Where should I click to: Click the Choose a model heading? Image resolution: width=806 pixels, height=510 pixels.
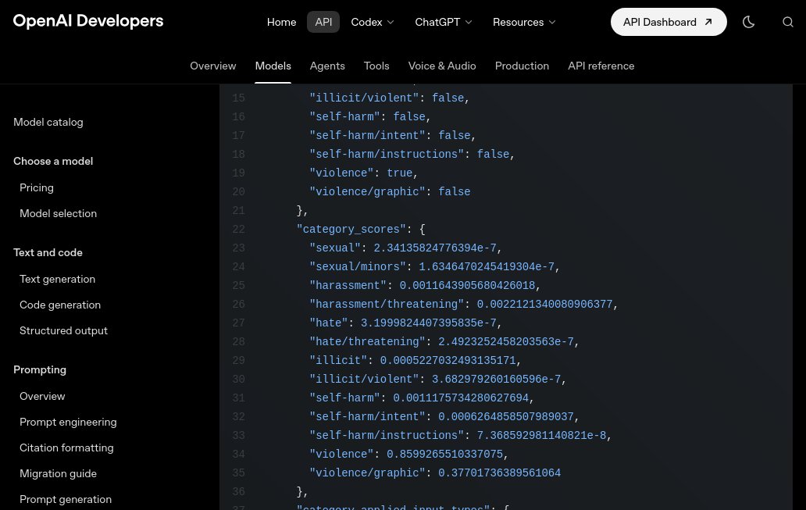(53, 161)
